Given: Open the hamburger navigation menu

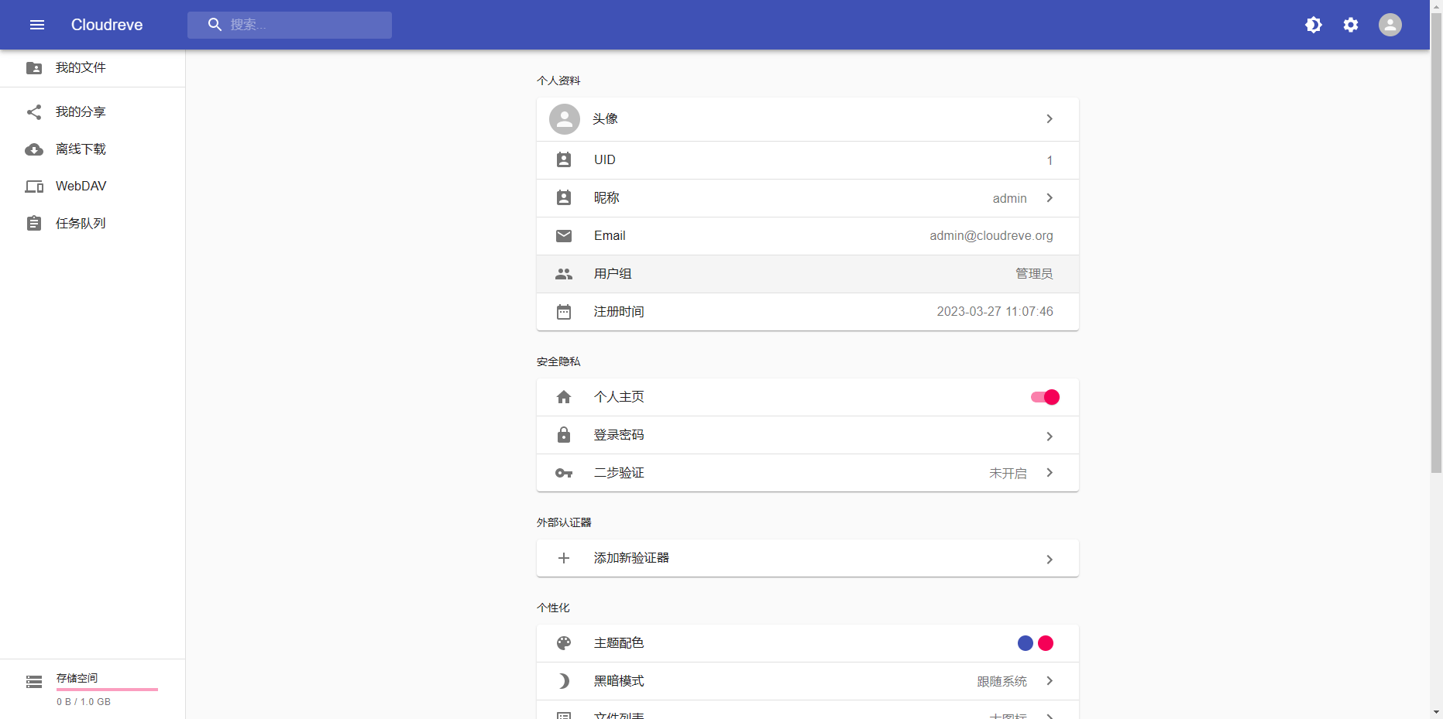Looking at the screenshot, I should click(36, 25).
